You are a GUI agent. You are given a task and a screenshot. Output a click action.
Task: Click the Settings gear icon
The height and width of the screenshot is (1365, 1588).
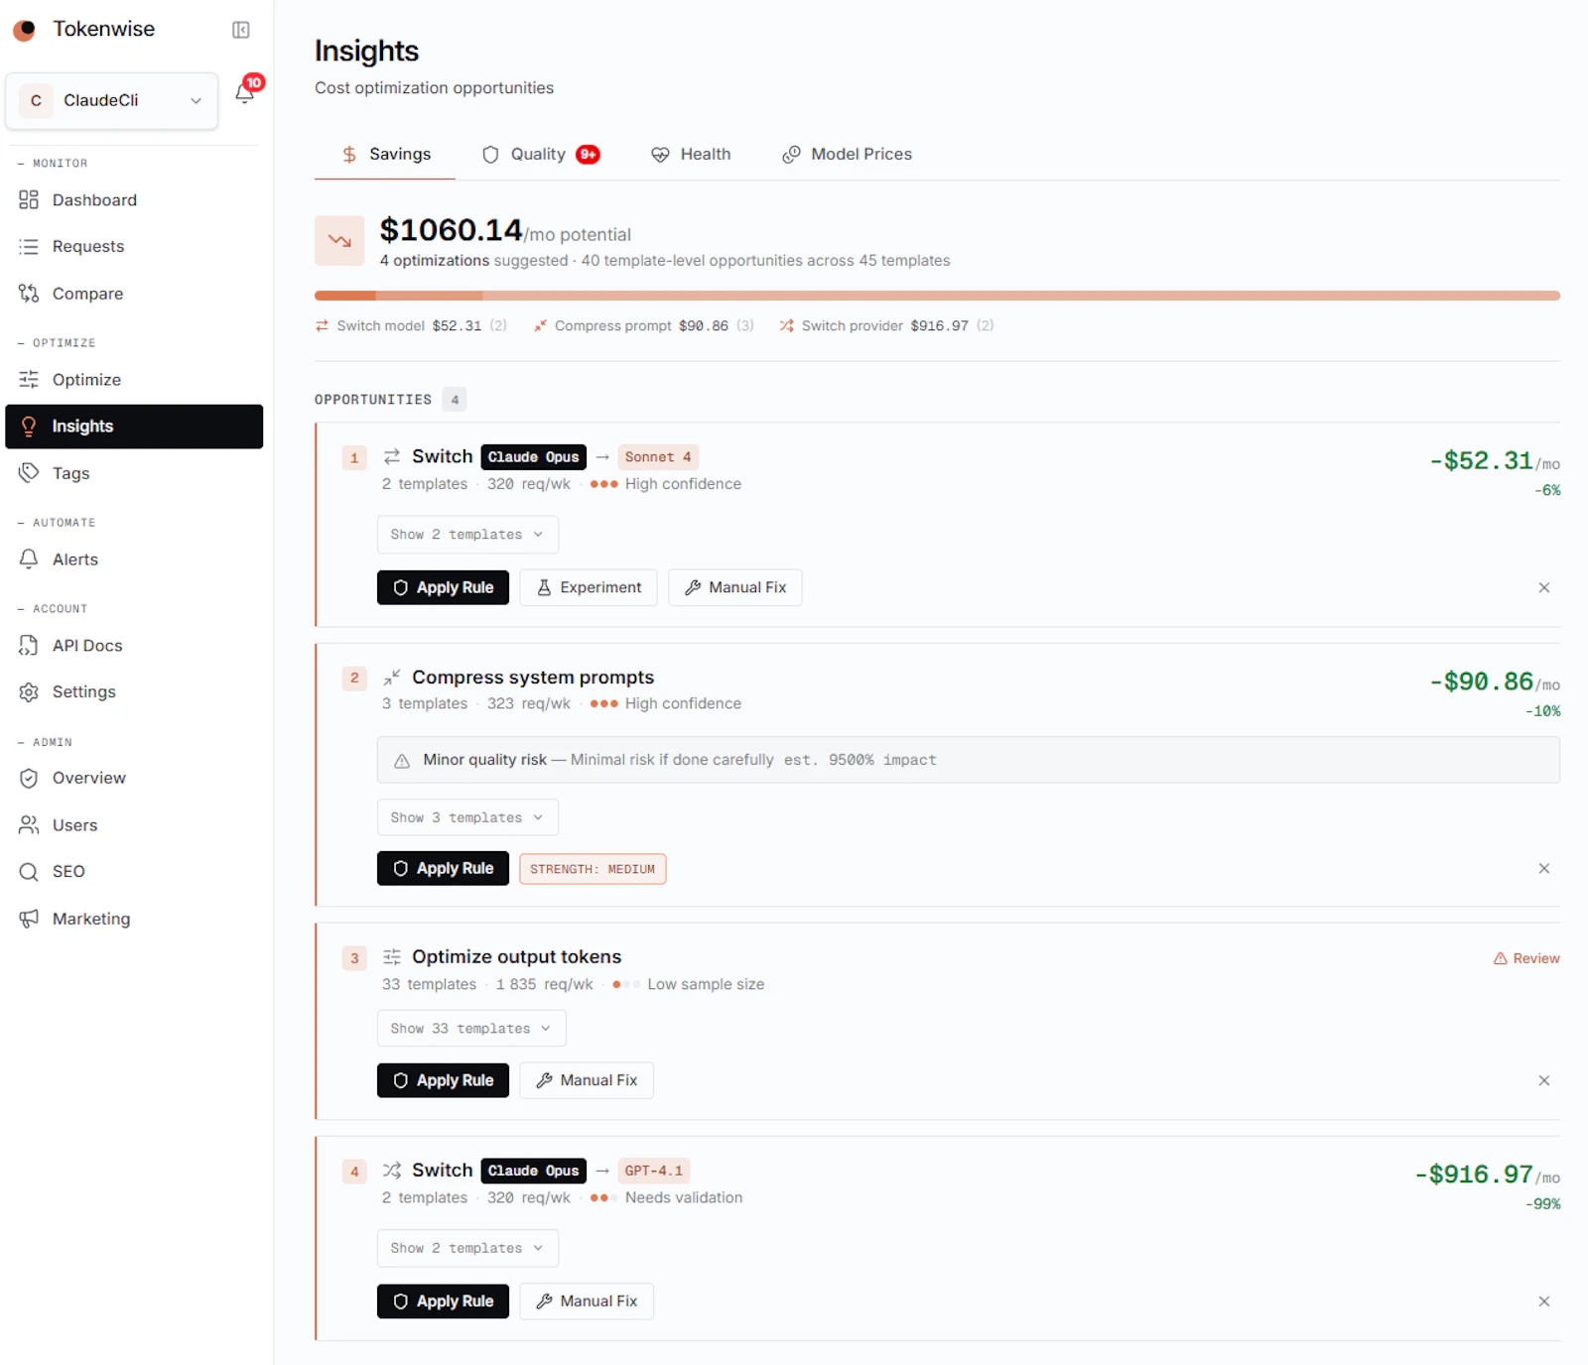(x=29, y=692)
